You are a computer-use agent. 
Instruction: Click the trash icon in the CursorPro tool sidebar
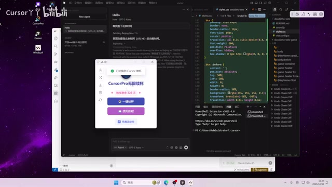click(x=100, y=92)
